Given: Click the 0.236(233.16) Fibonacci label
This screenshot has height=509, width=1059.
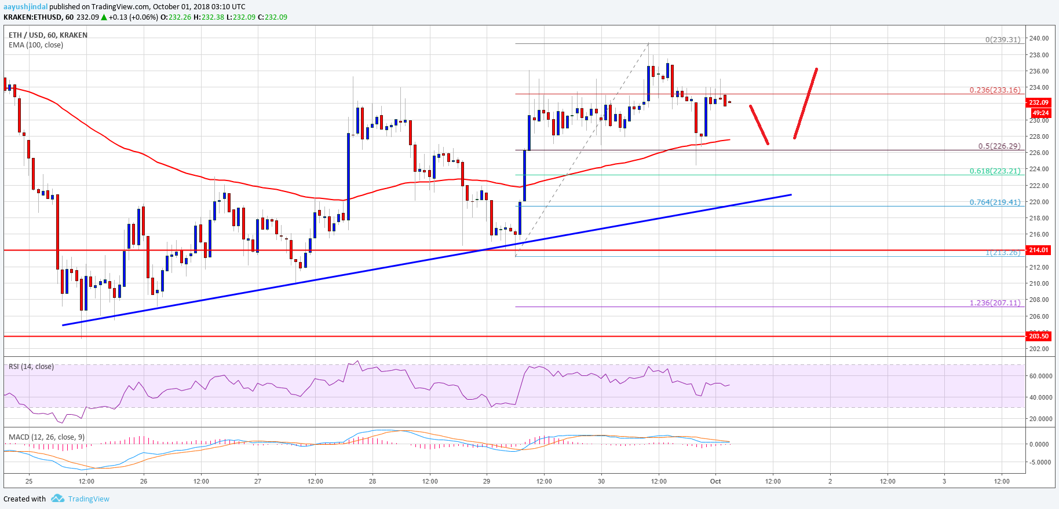Looking at the screenshot, I should click(x=995, y=90).
